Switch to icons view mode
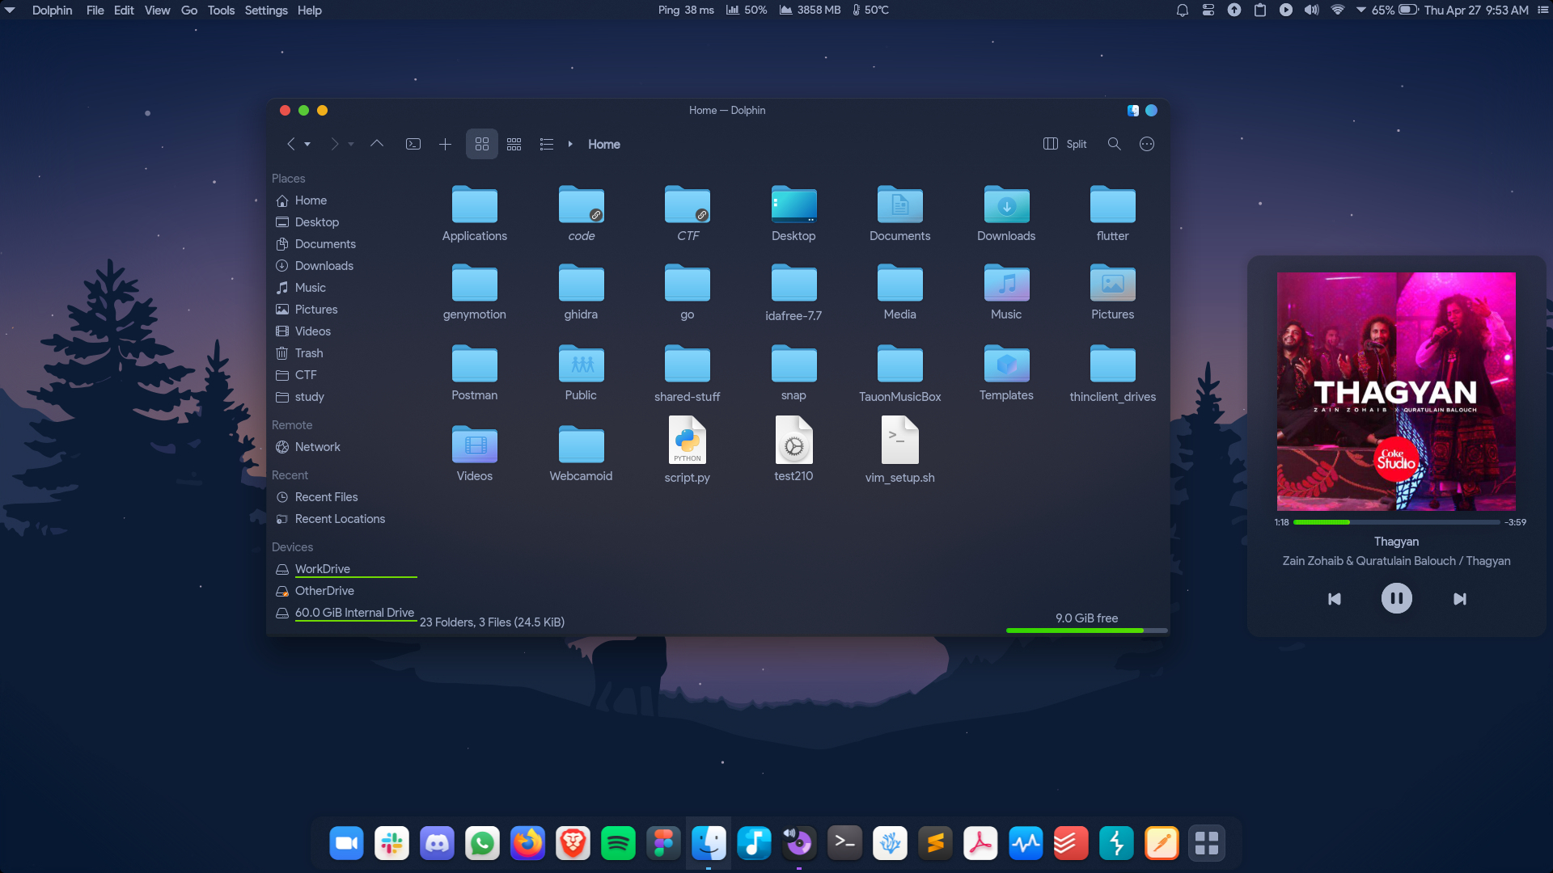Viewport: 1553px width, 873px height. pos(482,144)
